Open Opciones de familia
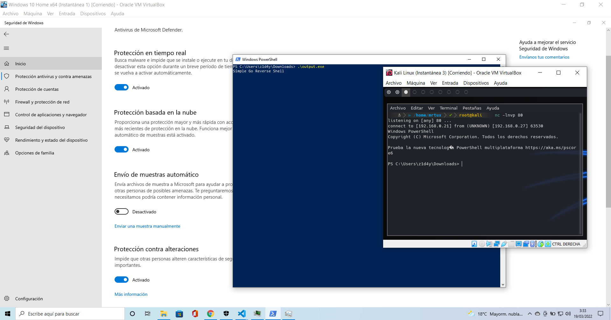 click(x=51, y=153)
